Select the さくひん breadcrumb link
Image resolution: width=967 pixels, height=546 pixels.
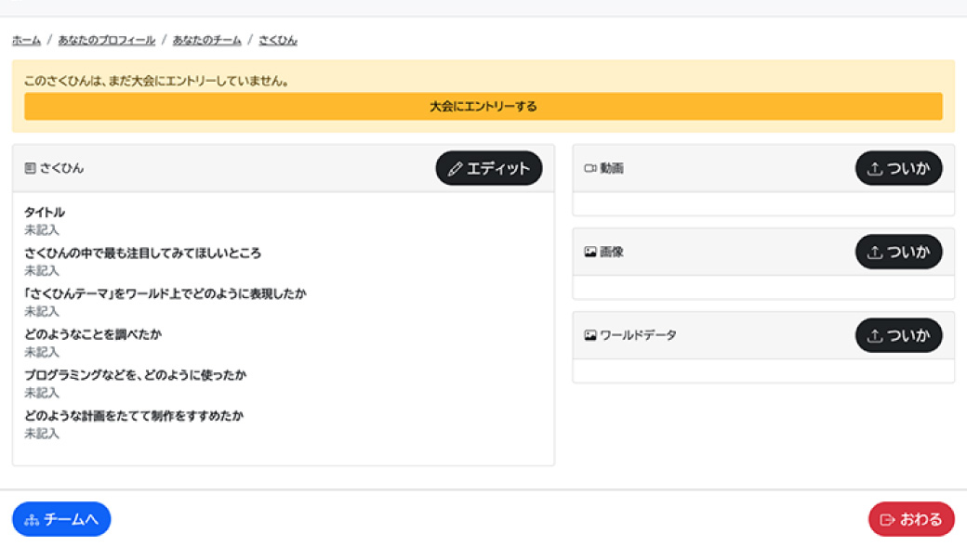pos(277,40)
